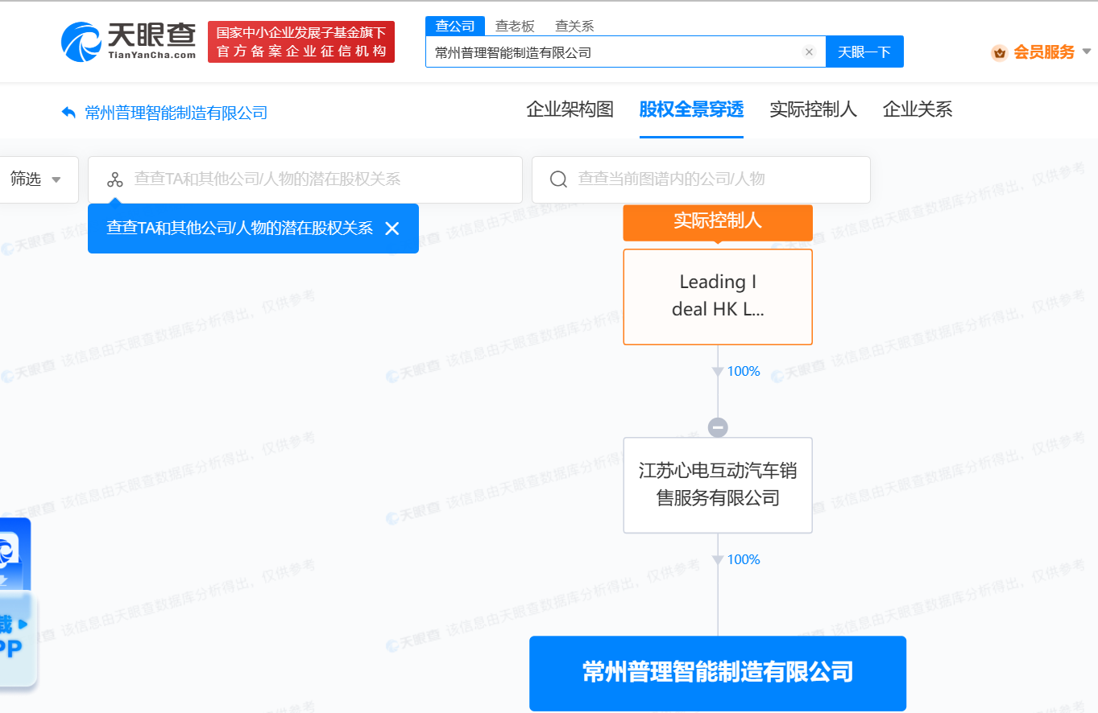Open 会员服务 member services link

1043,53
